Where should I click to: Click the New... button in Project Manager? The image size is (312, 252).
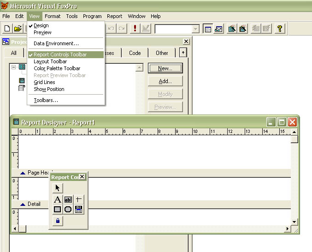(165, 68)
